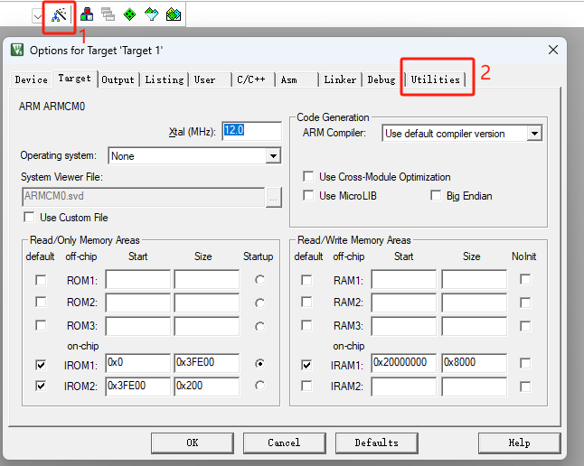This screenshot has width=584, height=466.
Task: Click the IROM2 Size field showing 0x200
Action: 207,387
